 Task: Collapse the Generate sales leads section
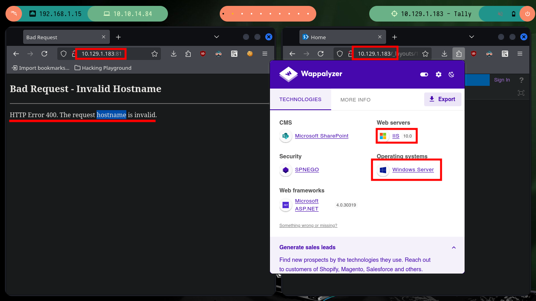click(454, 247)
